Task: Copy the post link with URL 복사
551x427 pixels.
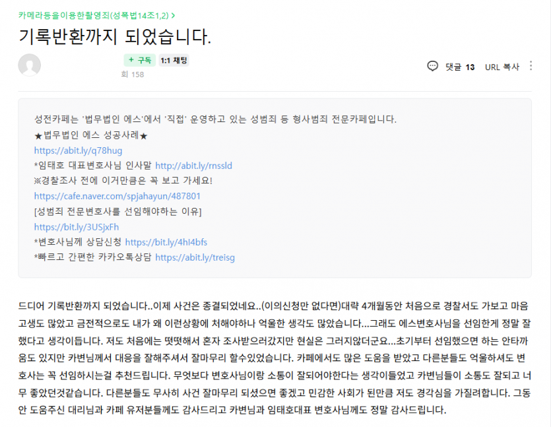Action: click(x=502, y=67)
